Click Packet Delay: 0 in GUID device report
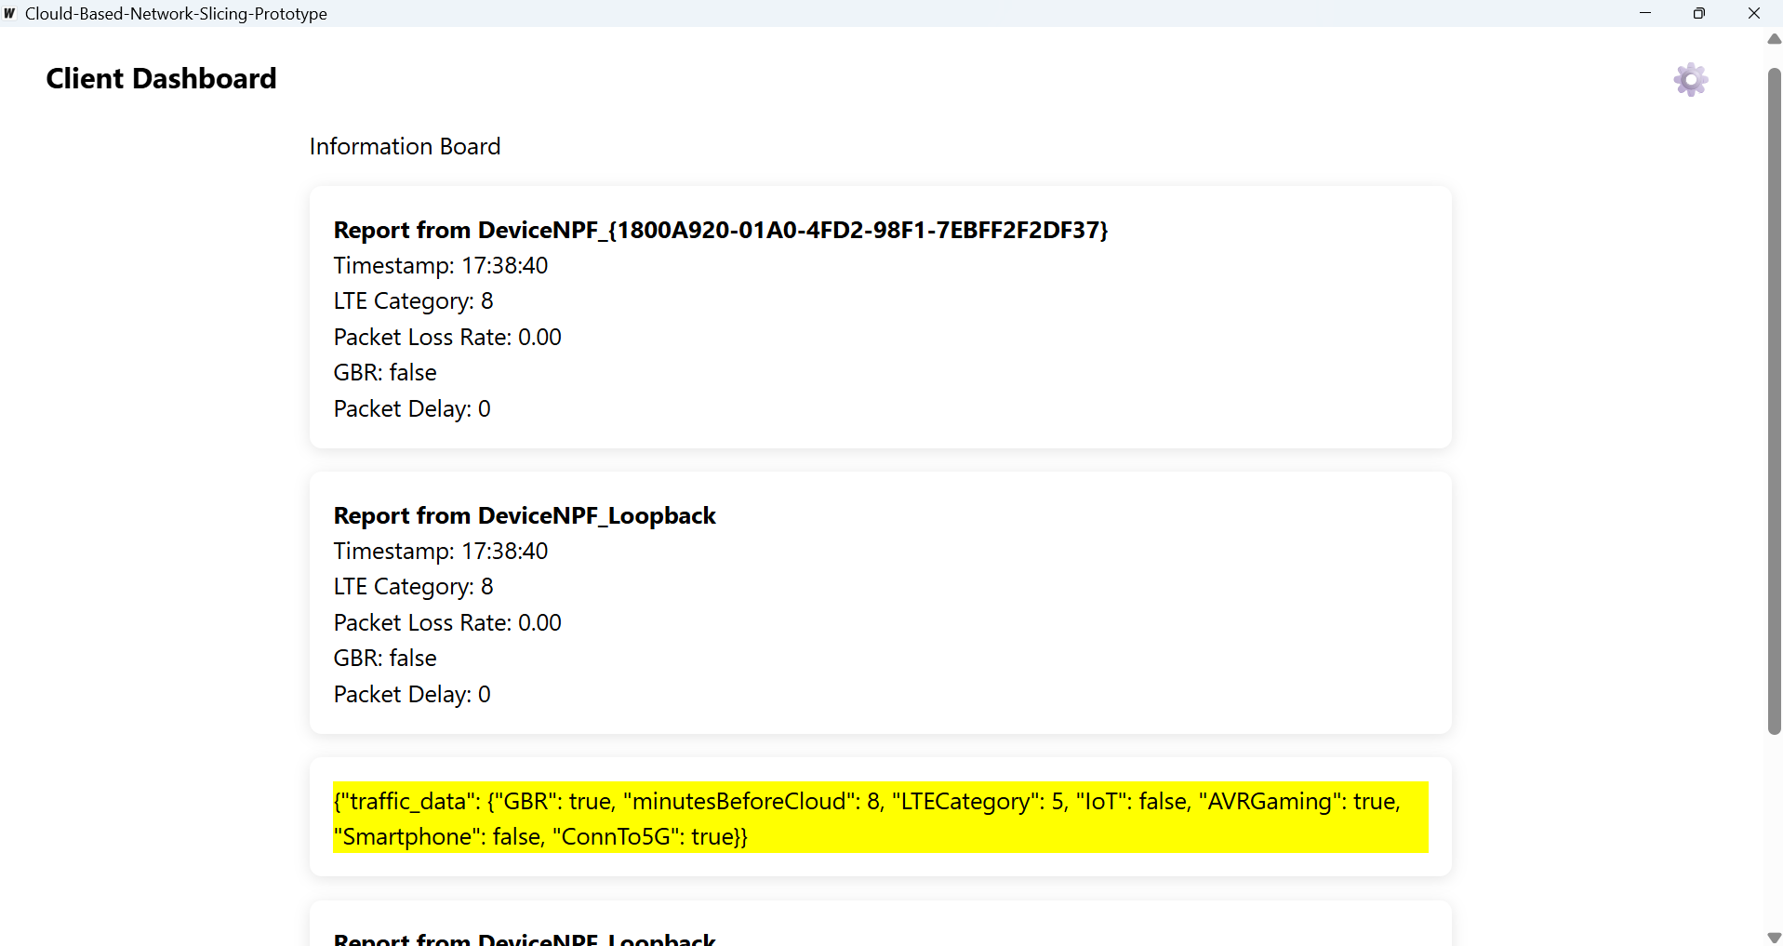 pyautogui.click(x=412, y=409)
